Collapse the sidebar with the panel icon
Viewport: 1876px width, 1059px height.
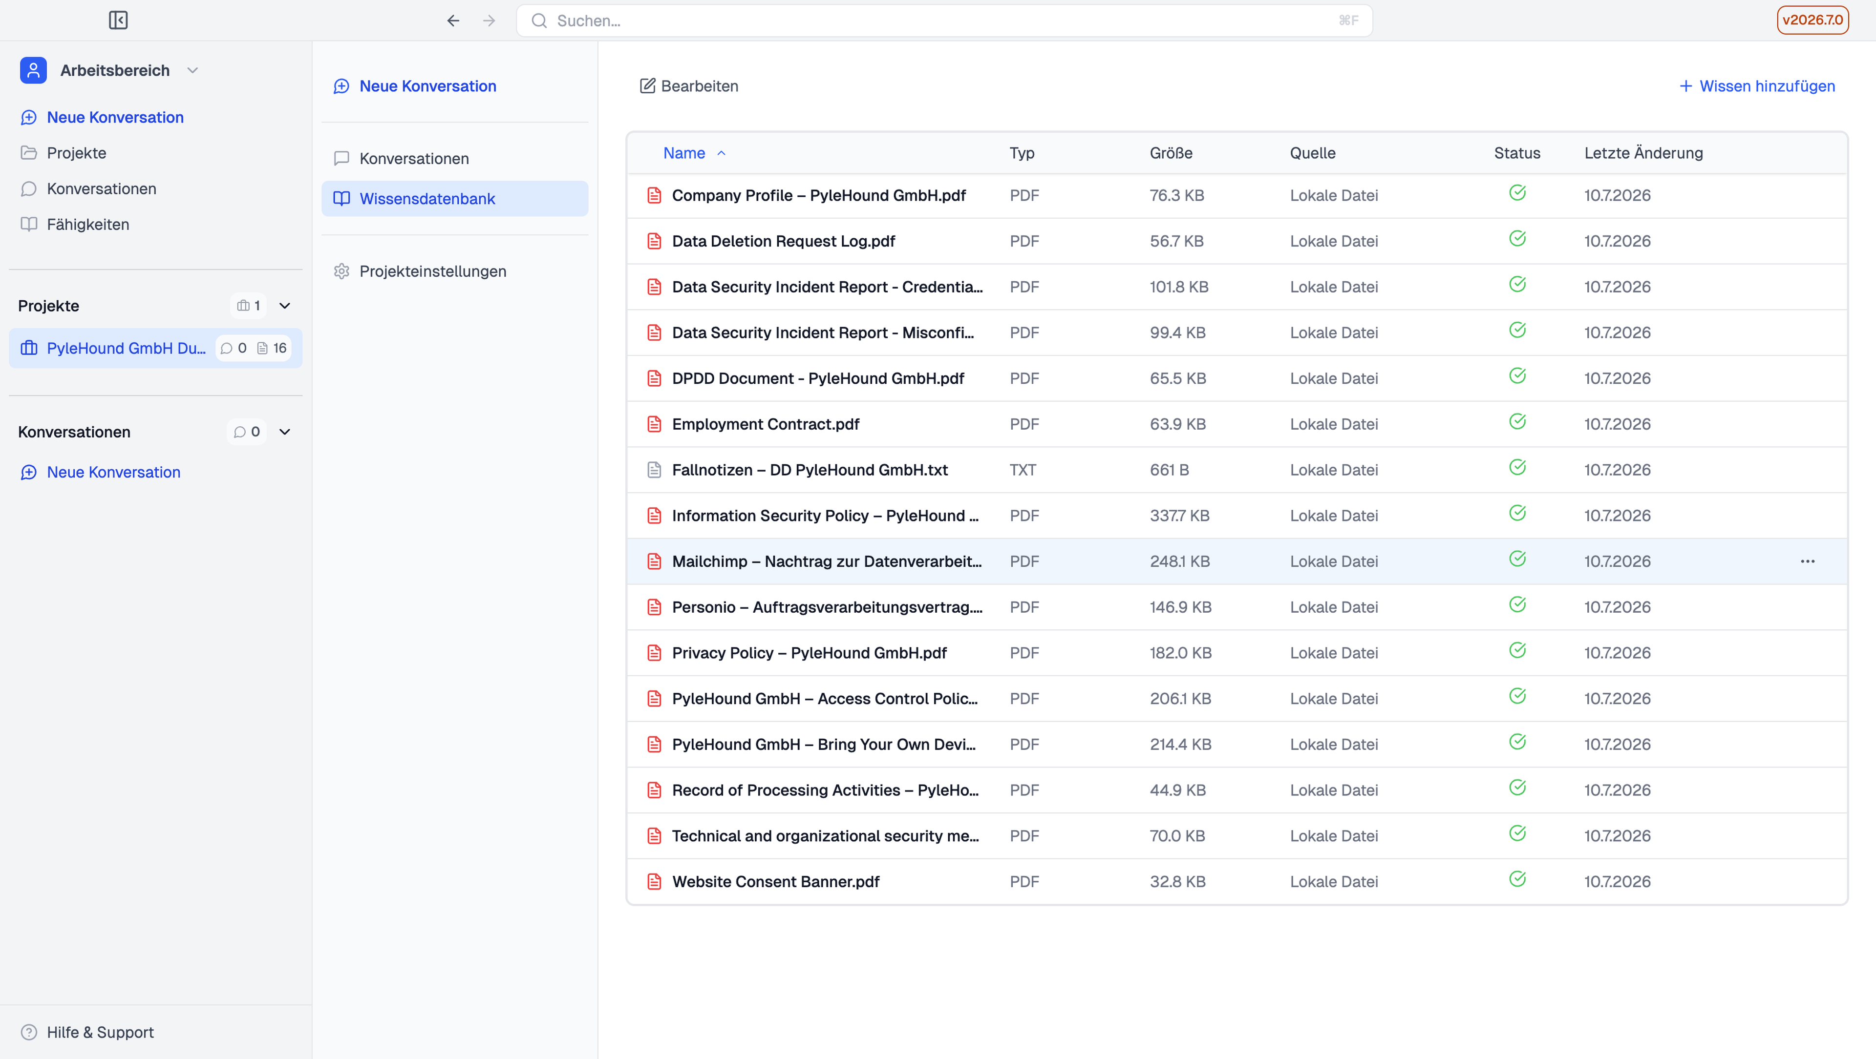[118, 21]
